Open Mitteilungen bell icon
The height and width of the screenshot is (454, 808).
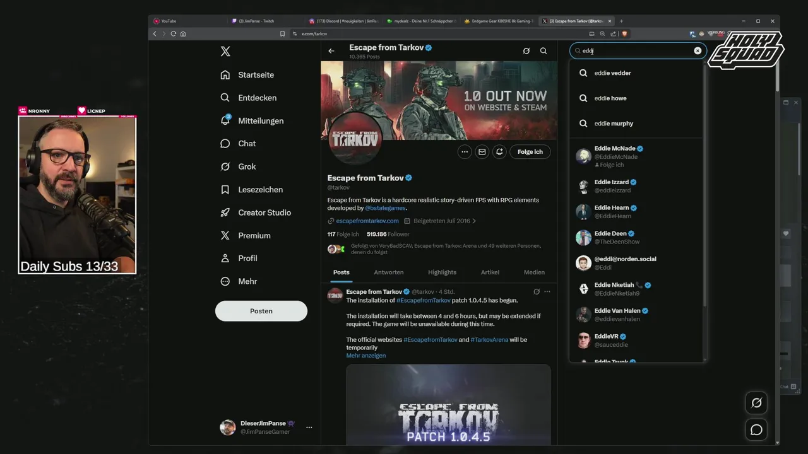click(225, 120)
